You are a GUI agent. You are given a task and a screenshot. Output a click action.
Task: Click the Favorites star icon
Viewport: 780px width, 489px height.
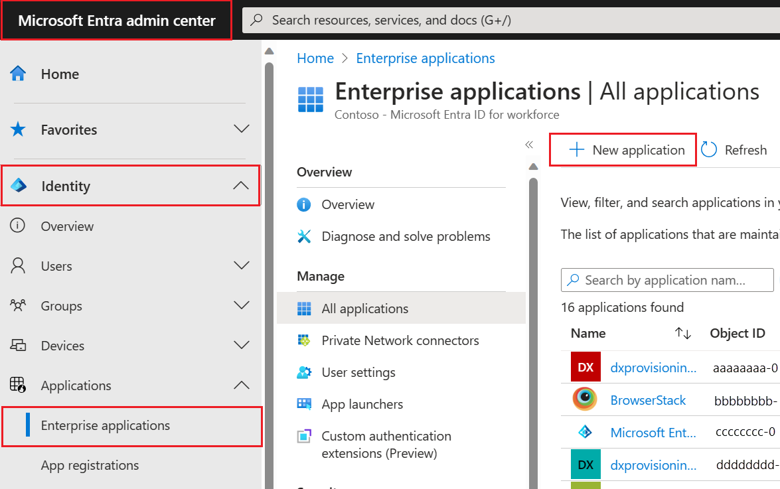click(18, 129)
